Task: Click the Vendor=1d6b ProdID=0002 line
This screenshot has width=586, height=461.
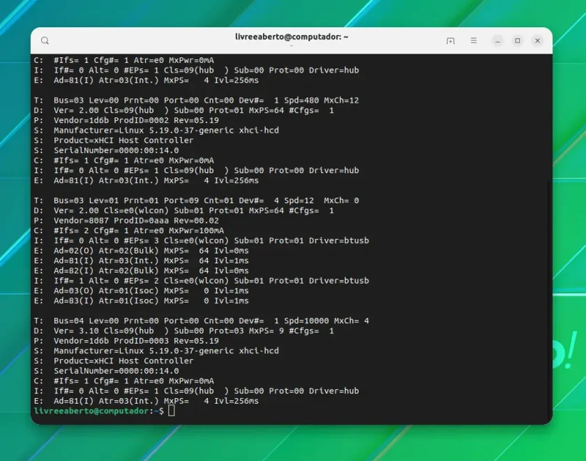Action: [126, 120]
